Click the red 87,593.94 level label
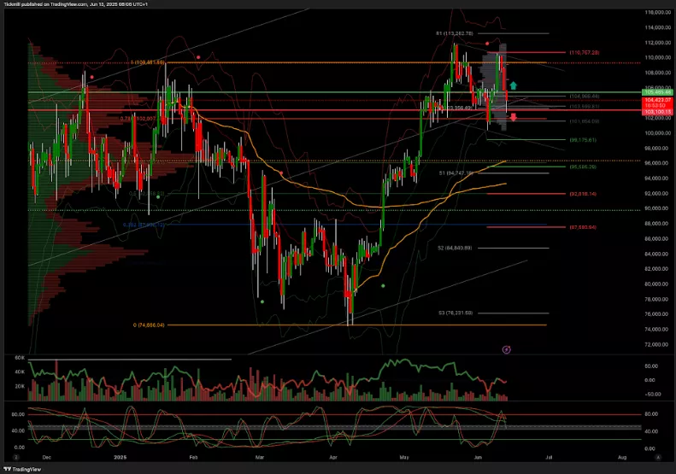The image size is (676, 474). [585, 227]
